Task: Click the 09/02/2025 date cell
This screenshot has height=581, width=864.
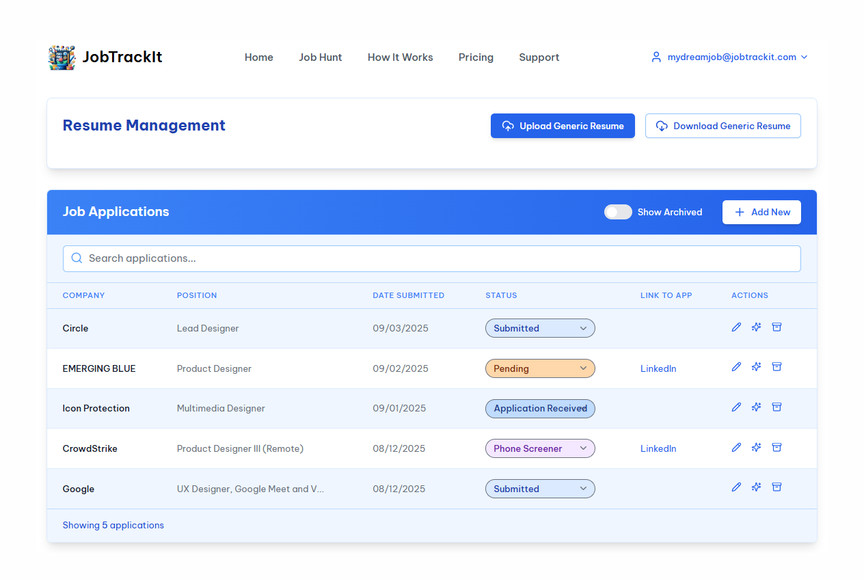Action: (x=401, y=368)
